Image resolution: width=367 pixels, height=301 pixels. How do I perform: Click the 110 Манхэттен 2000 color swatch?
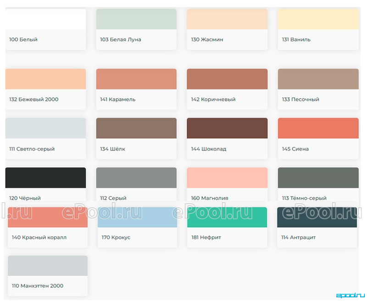[48, 266]
